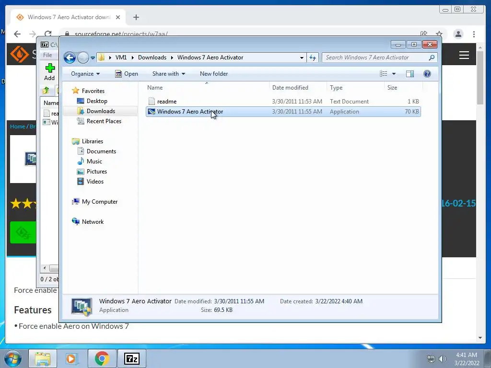This screenshot has width=491, height=368.
Task: Open Recent Places in navigation pane
Action: (104, 121)
